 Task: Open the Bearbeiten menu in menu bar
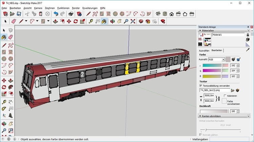tap(15, 8)
